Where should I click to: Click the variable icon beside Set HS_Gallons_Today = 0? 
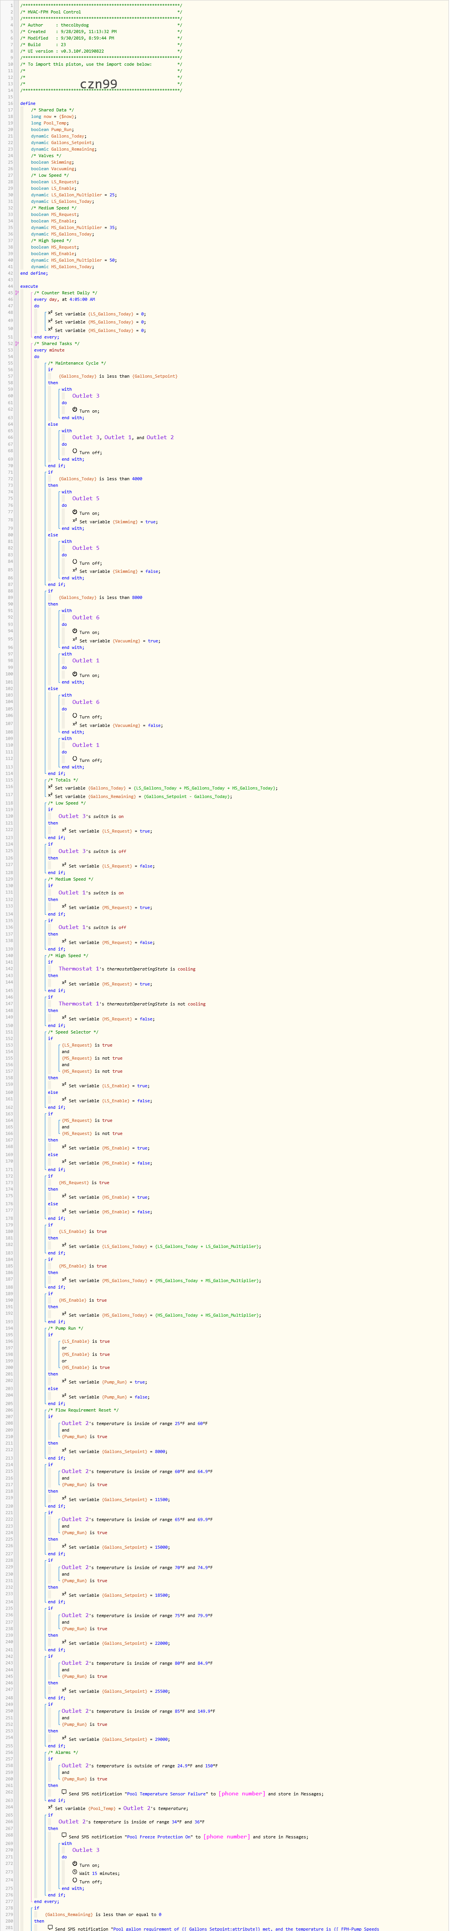tap(50, 329)
